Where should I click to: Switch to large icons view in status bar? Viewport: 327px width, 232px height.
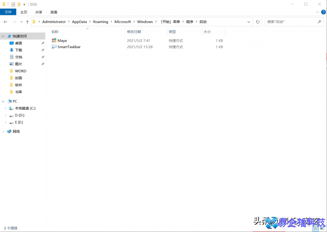pos(322,228)
